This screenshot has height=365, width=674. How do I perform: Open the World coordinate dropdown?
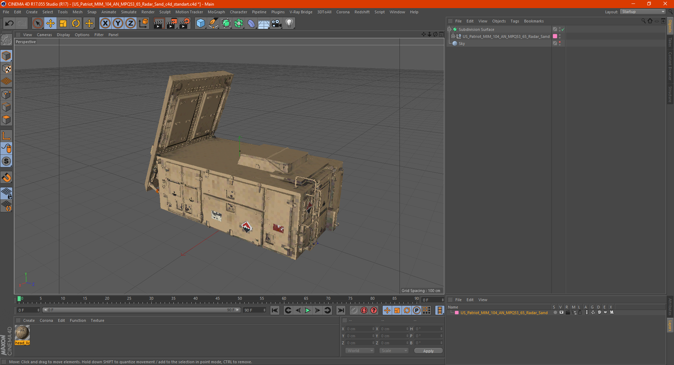(x=360, y=351)
